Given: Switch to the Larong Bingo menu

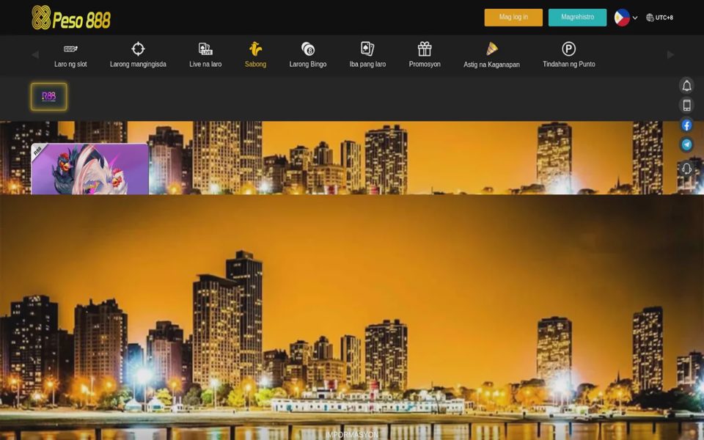Looking at the screenshot, I should coord(308,65).
